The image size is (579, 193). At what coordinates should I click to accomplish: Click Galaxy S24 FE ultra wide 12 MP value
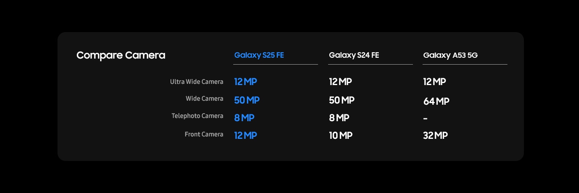[340, 82]
